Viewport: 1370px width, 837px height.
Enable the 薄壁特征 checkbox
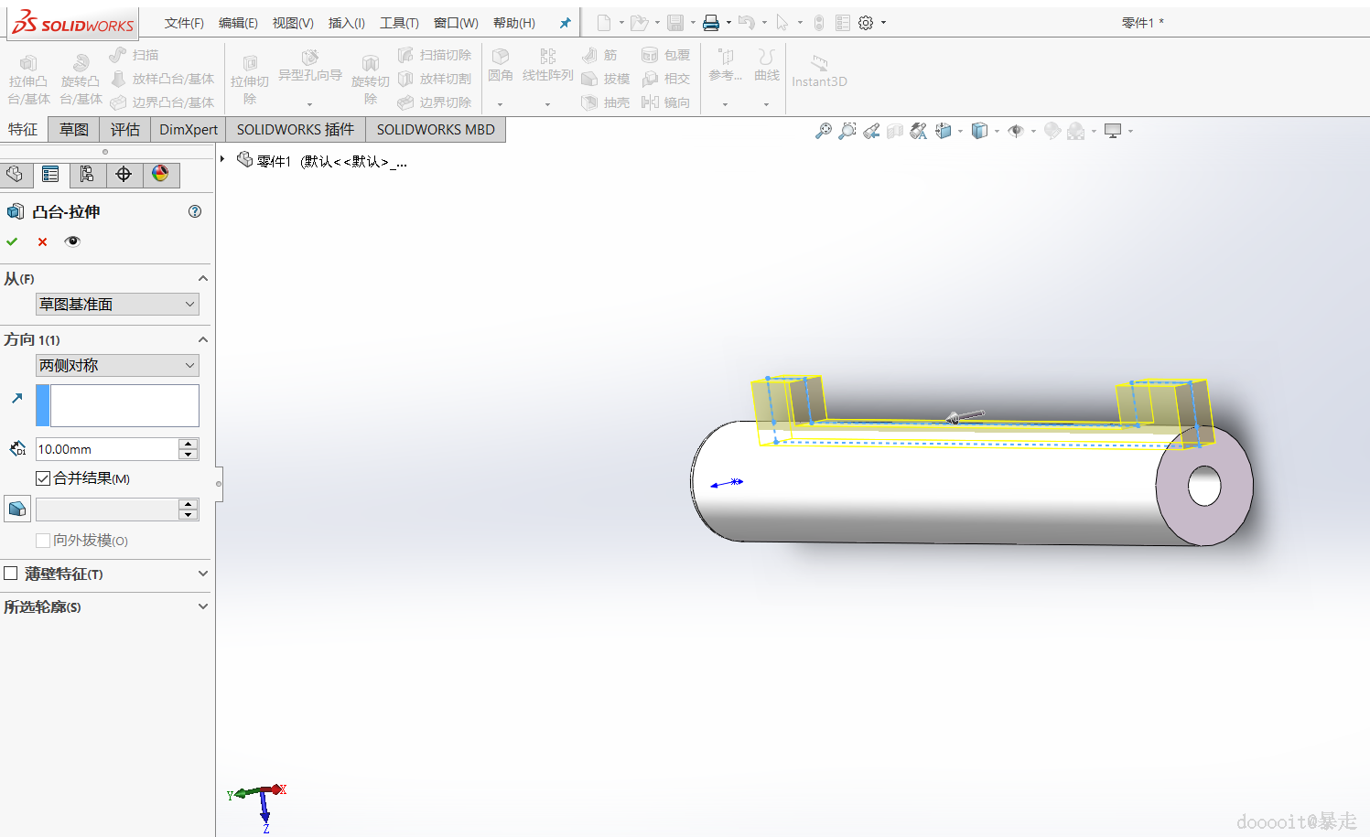[11, 574]
